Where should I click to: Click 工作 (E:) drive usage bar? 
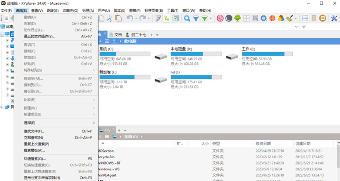point(267,54)
